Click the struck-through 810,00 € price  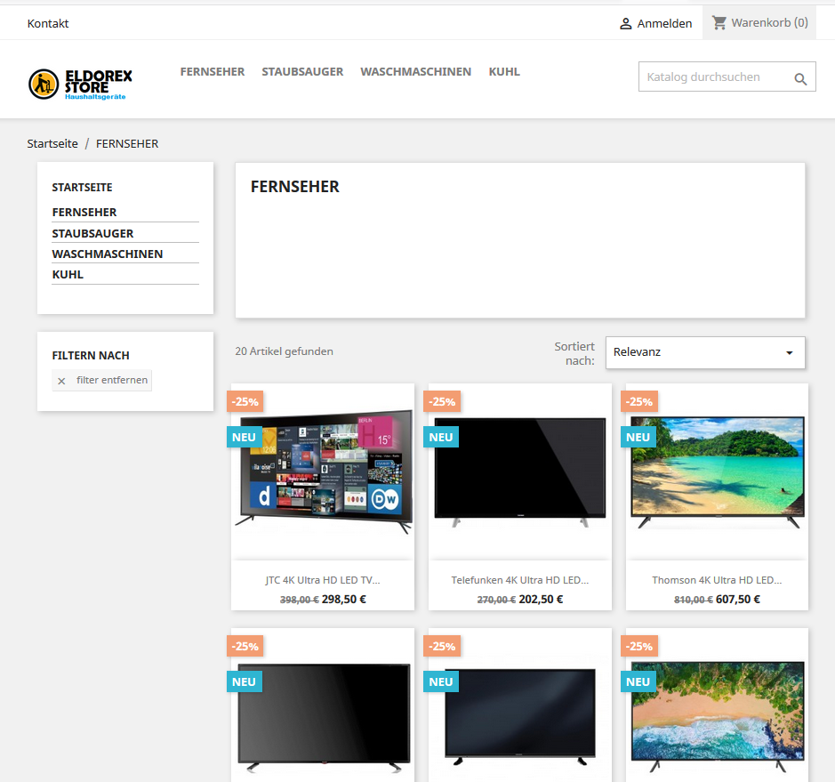(694, 600)
